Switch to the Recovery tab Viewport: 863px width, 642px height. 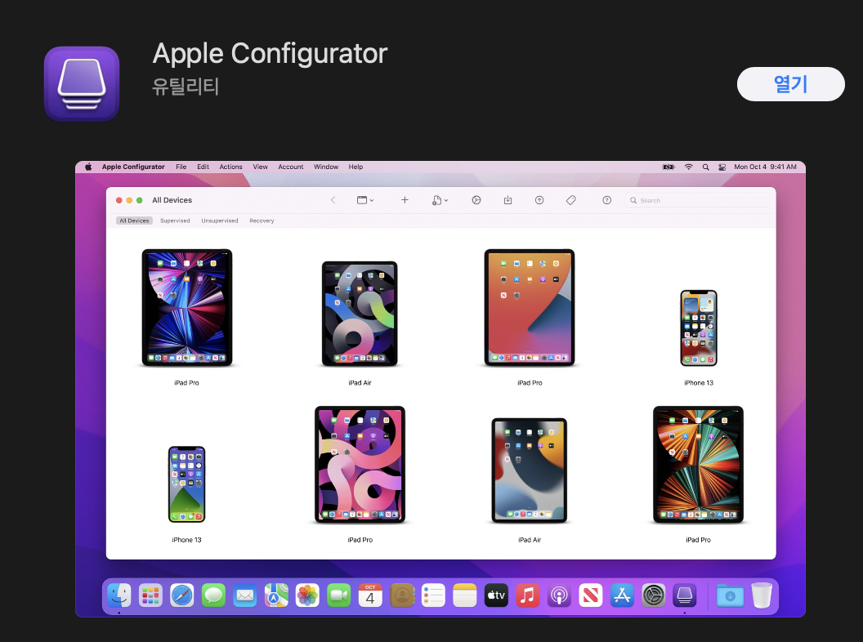(262, 221)
